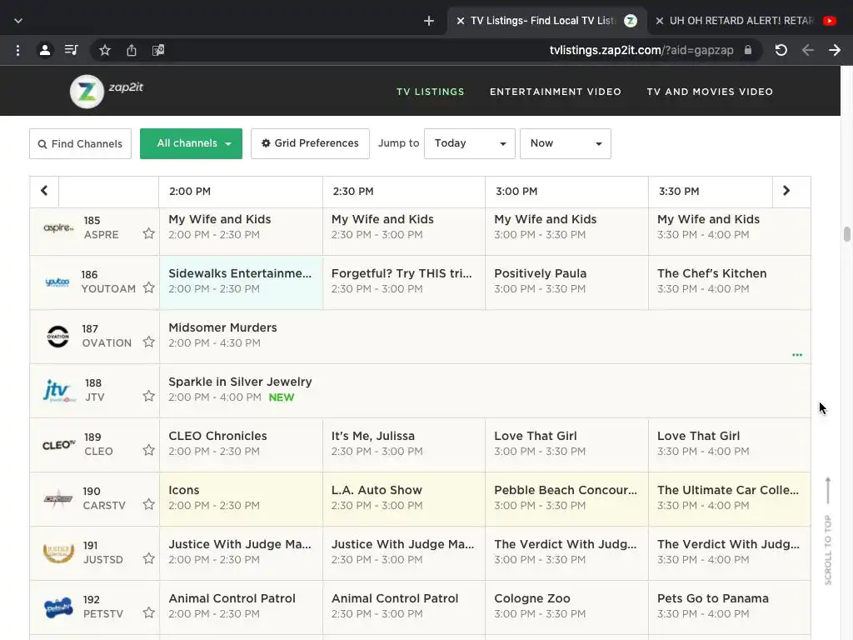Click the zap2it logo

(107, 91)
